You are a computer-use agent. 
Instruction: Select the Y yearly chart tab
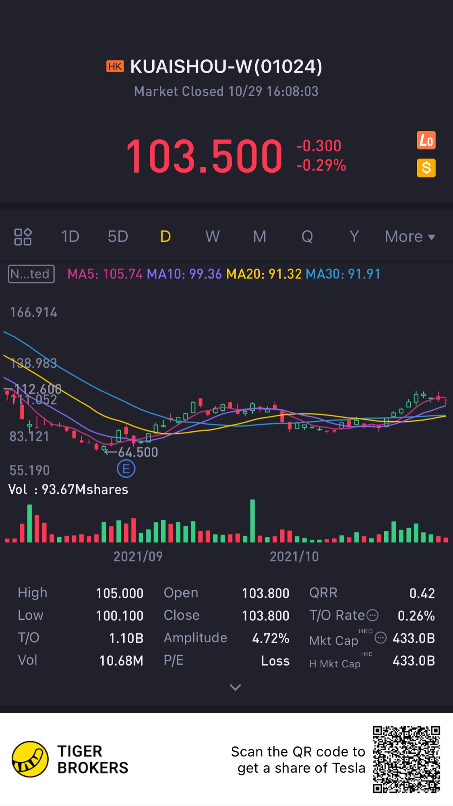pos(354,237)
